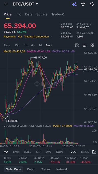
Task: Select the 4h interval
Action: [x=33, y=45]
